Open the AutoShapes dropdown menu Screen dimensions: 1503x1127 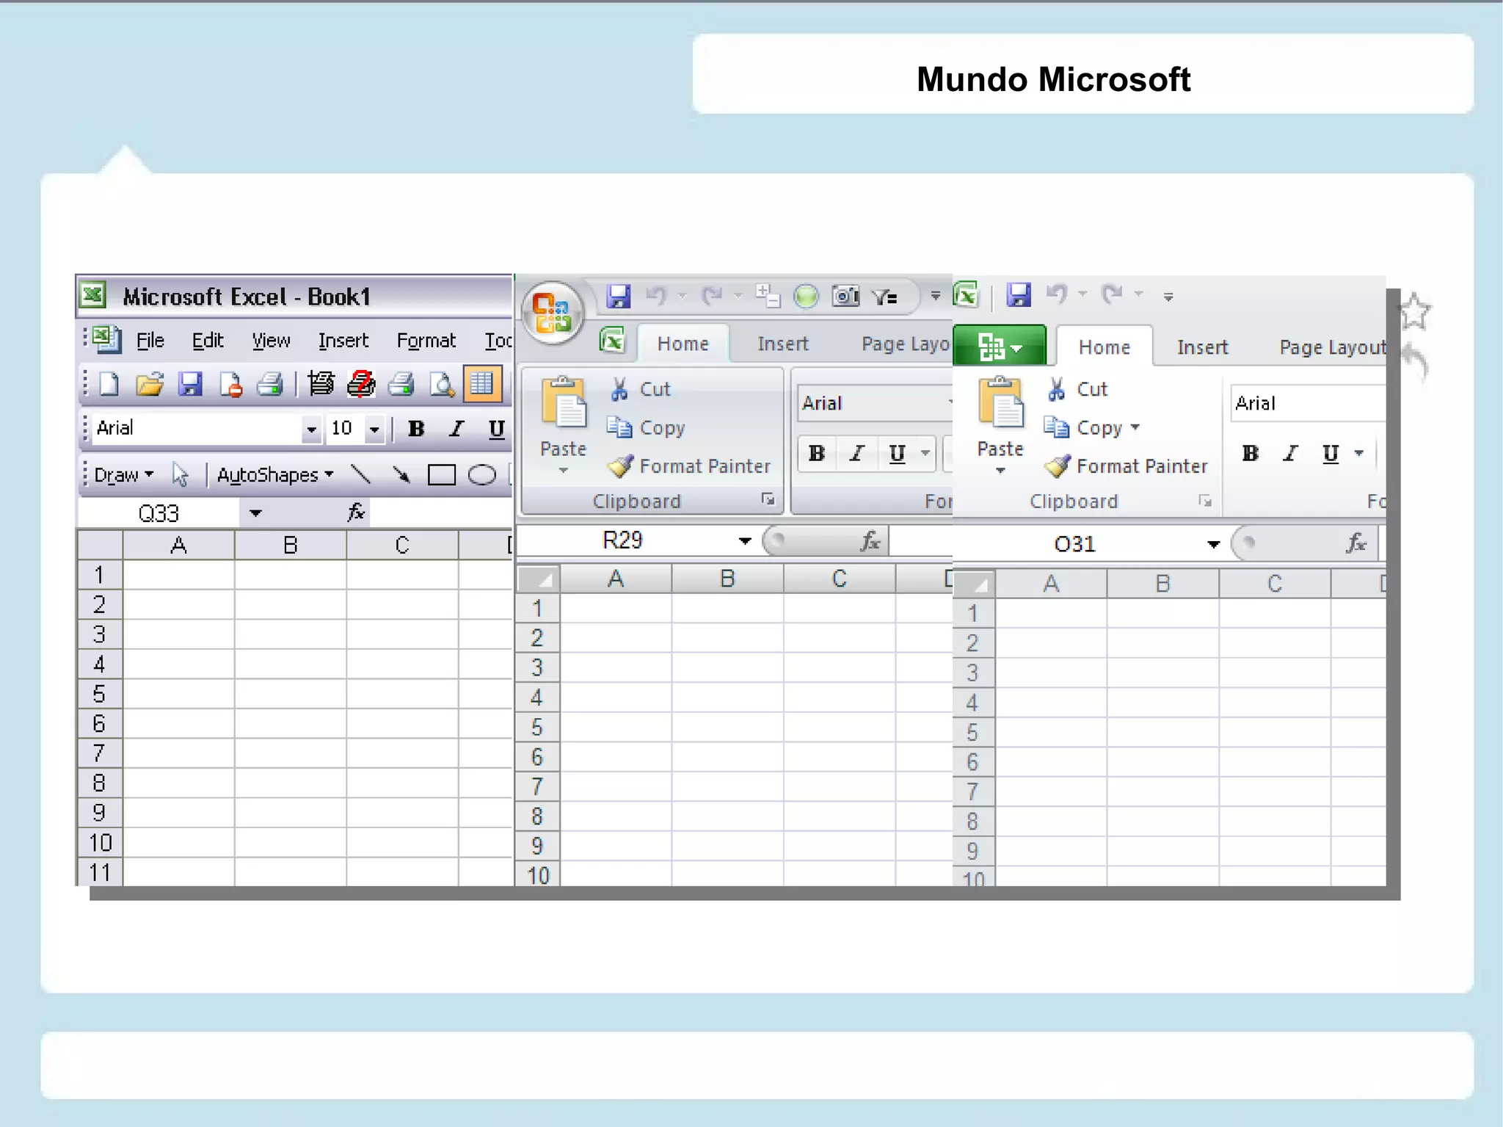click(275, 475)
